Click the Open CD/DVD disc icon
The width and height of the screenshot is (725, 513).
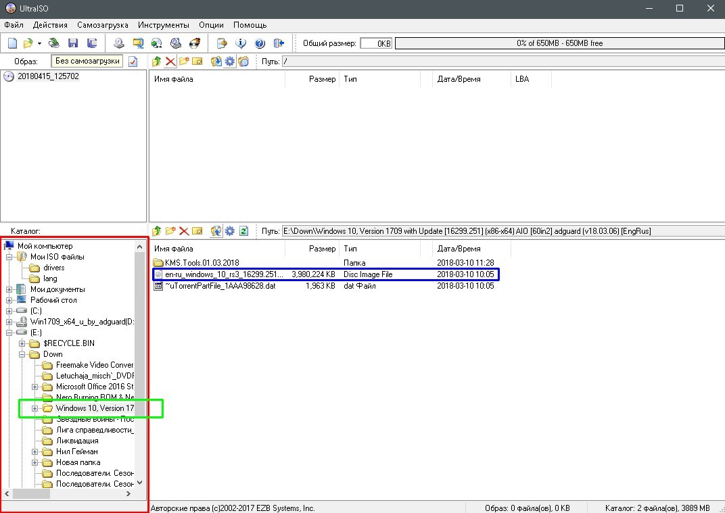click(54, 43)
